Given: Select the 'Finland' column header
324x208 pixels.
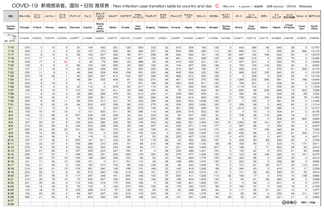Looking at the screenshot, I should coord(37,27).
